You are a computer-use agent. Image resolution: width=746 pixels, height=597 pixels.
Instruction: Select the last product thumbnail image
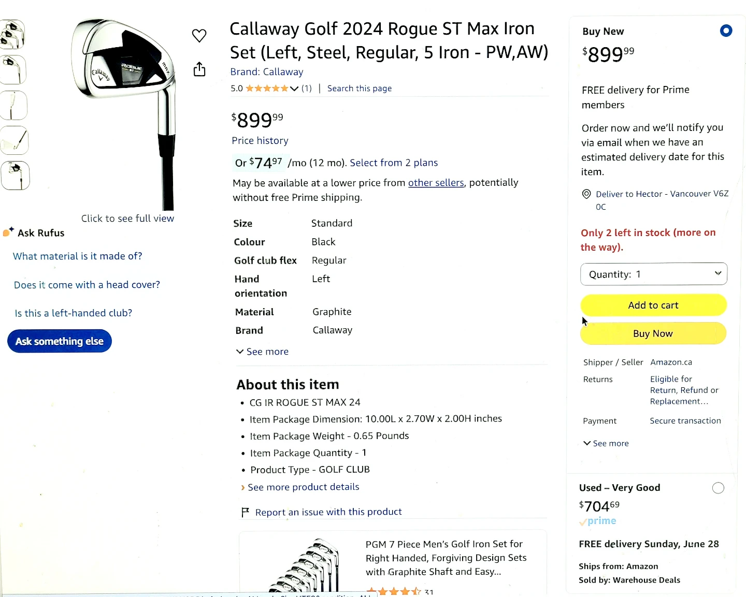[x=15, y=176]
